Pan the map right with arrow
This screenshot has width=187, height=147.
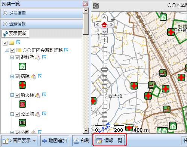click(111, 25)
